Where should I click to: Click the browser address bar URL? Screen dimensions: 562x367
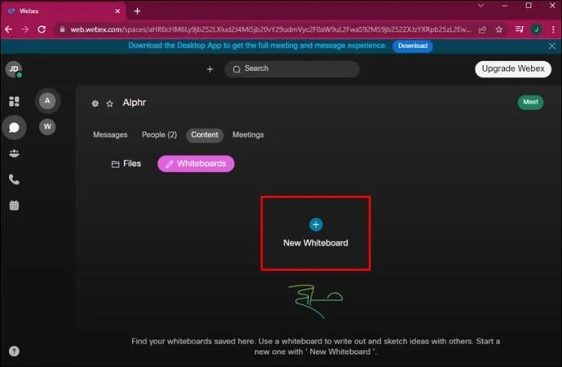(x=270, y=29)
